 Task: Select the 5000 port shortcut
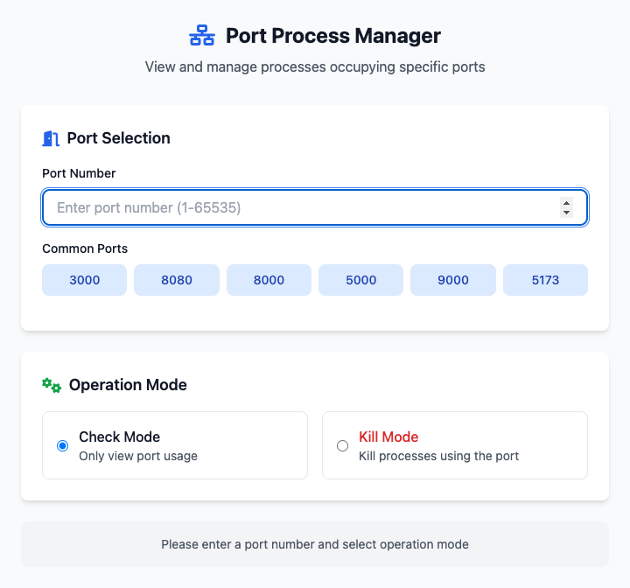coord(360,280)
